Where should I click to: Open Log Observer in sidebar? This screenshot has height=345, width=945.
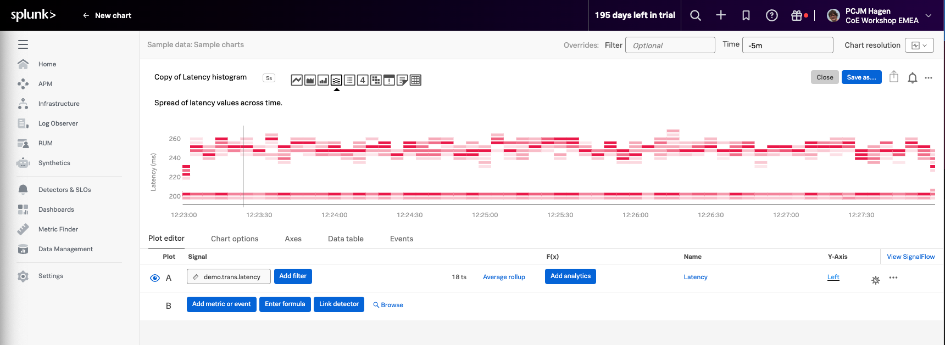[58, 123]
